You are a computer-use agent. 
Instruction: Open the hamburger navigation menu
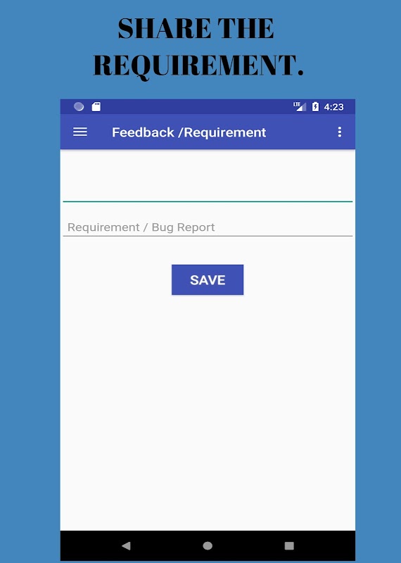tap(80, 132)
